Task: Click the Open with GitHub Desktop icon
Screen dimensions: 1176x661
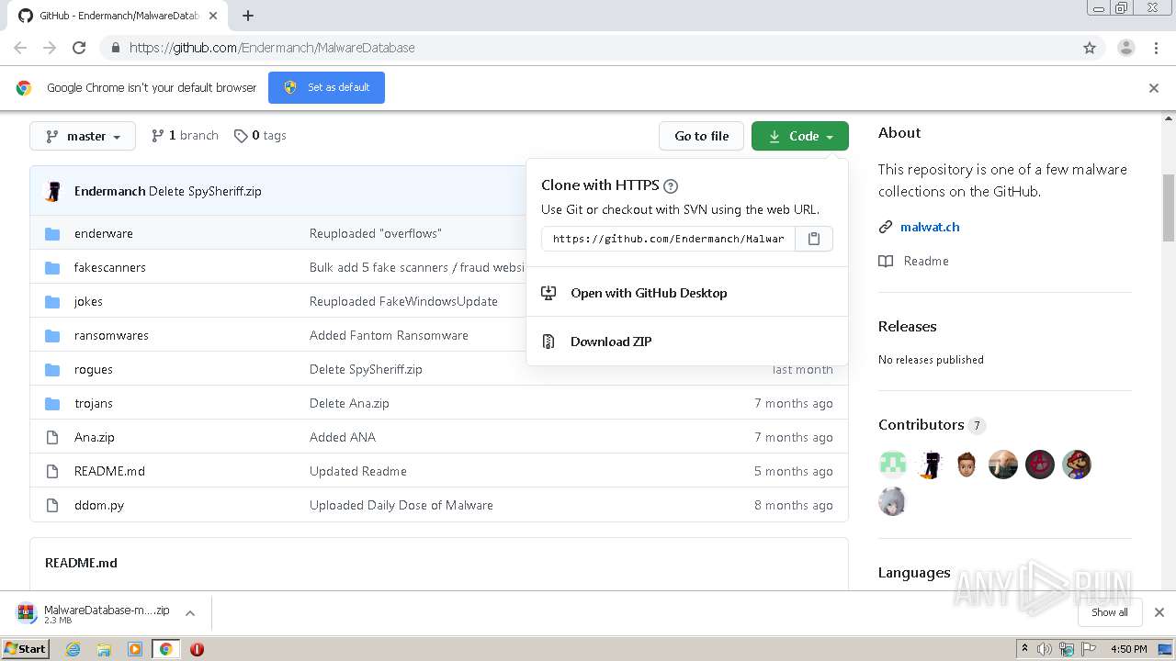Action: 548,293
